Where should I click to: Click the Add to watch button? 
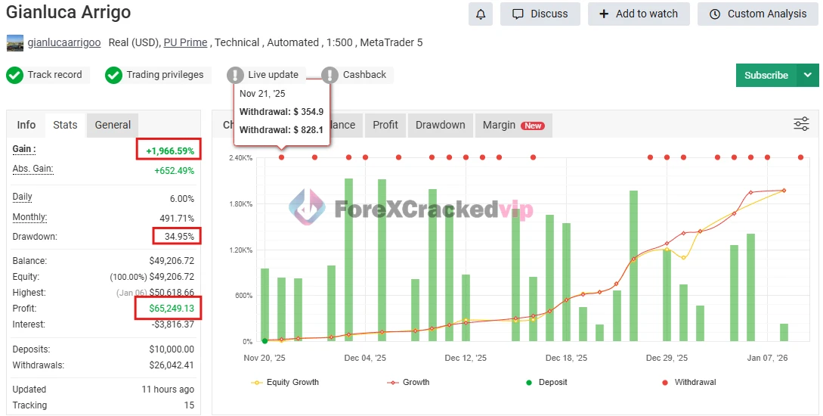click(638, 14)
